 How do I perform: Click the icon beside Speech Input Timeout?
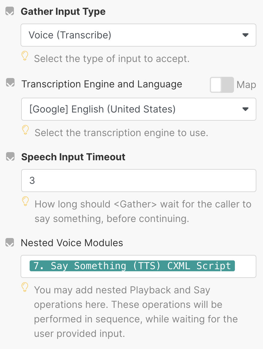click(11, 157)
